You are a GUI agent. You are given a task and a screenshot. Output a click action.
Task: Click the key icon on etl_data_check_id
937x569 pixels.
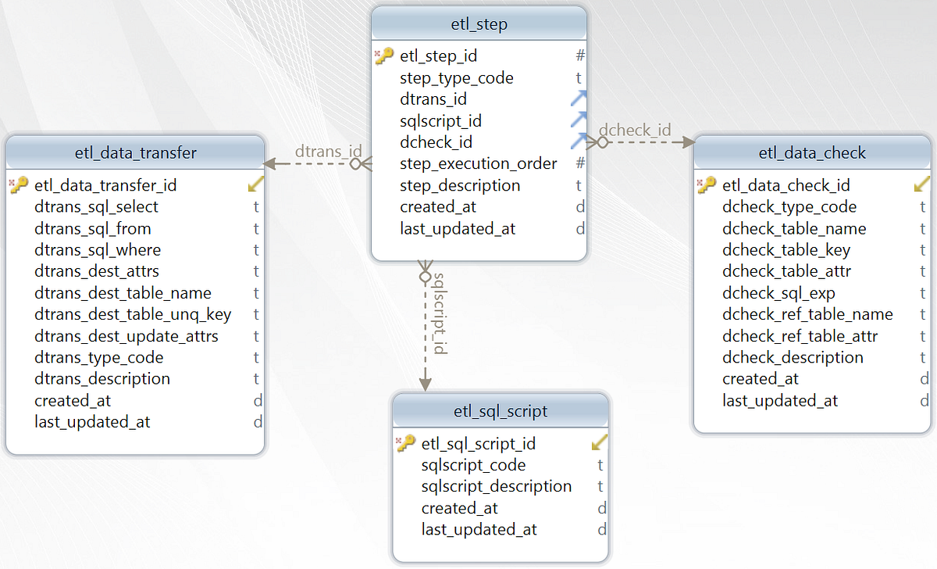coord(707,184)
